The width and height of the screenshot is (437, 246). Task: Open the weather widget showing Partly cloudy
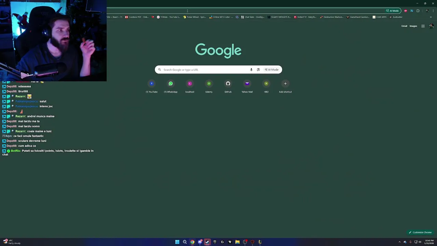[x=12, y=242]
